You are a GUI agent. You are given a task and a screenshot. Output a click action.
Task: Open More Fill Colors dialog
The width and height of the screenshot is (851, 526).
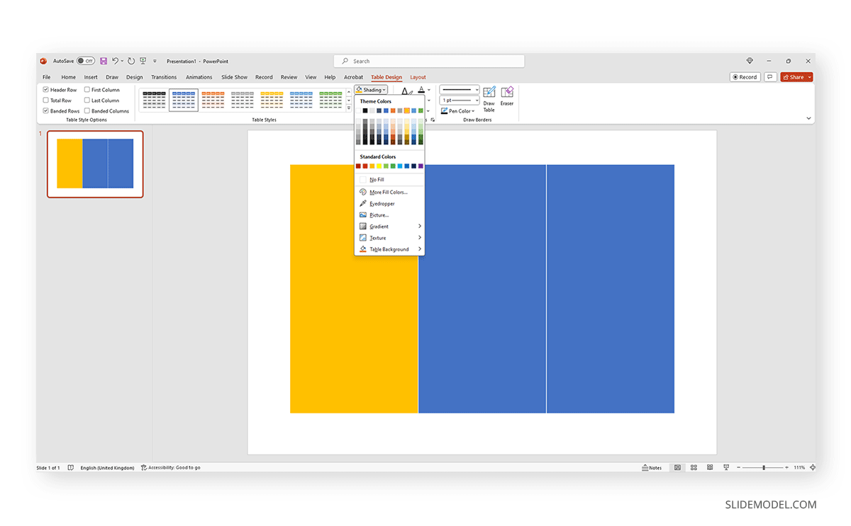[388, 193]
